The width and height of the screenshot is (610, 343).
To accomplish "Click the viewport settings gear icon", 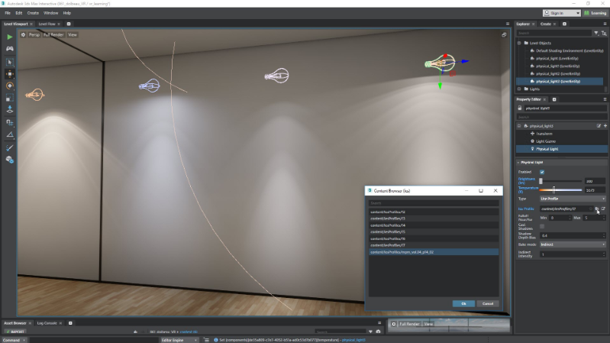I will [x=23, y=34].
